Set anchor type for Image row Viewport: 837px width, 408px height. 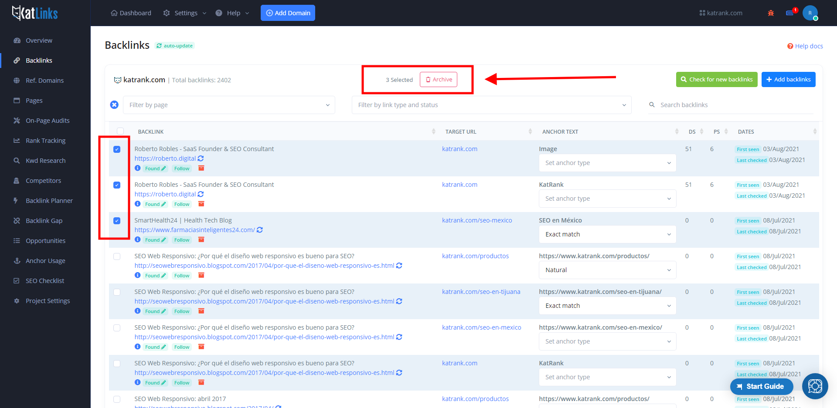608,163
